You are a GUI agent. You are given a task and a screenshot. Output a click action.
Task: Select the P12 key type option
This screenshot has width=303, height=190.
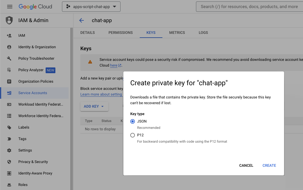click(x=133, y=135)
